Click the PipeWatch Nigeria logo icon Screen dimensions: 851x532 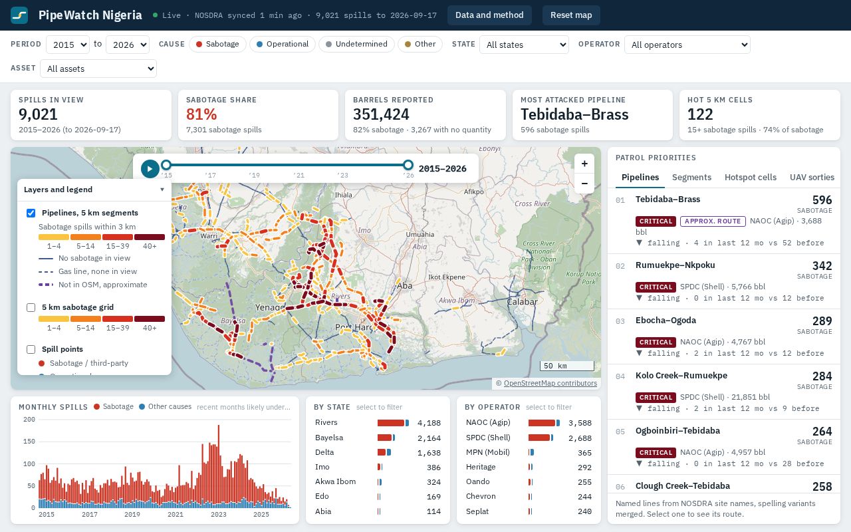19,15
